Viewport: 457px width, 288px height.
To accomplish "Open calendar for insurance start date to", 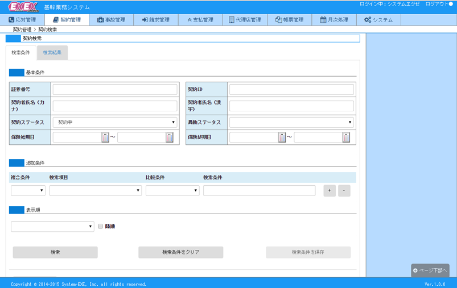I will pos(170,137).
